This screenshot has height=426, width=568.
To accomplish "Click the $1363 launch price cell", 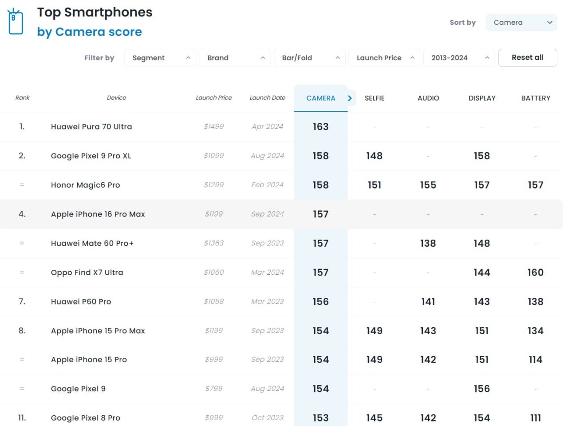I will pyautogui.click(x=214, y=243).
